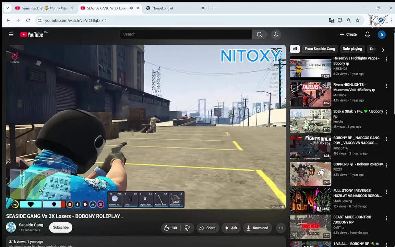
Task: Like the video with 130 likes
Action: click(x=170, y=228)
